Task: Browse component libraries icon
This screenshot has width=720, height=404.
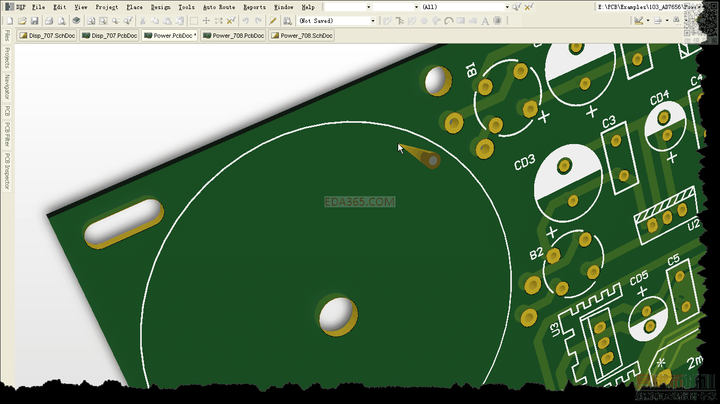Action: [x=288, y=21]
